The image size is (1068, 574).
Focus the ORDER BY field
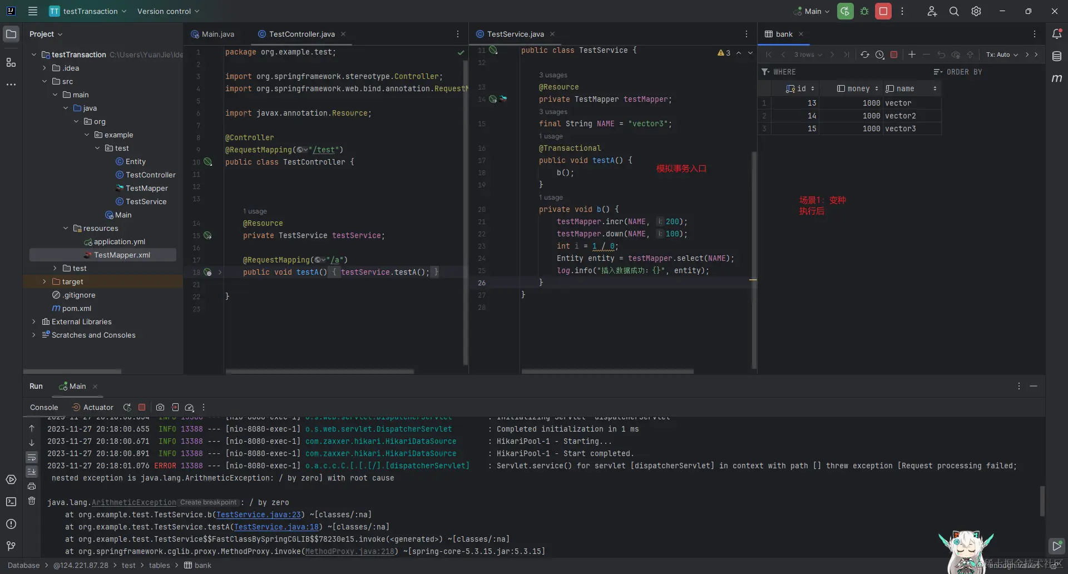[x=989, y=72]
